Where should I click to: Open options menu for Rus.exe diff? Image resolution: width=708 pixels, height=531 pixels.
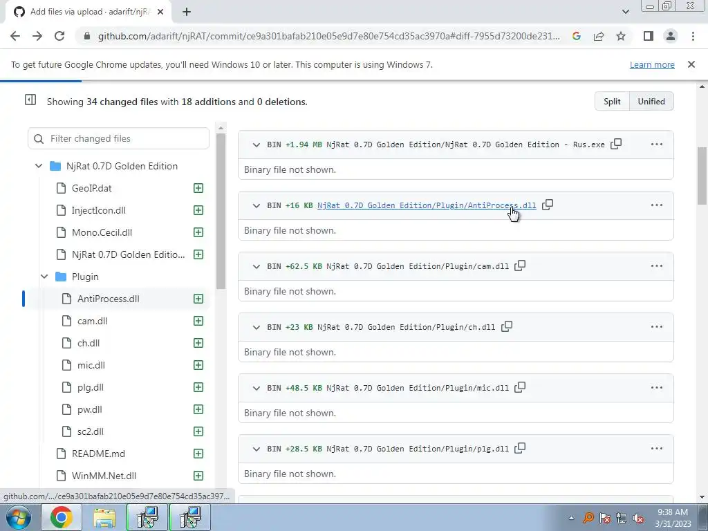point(657,145)
